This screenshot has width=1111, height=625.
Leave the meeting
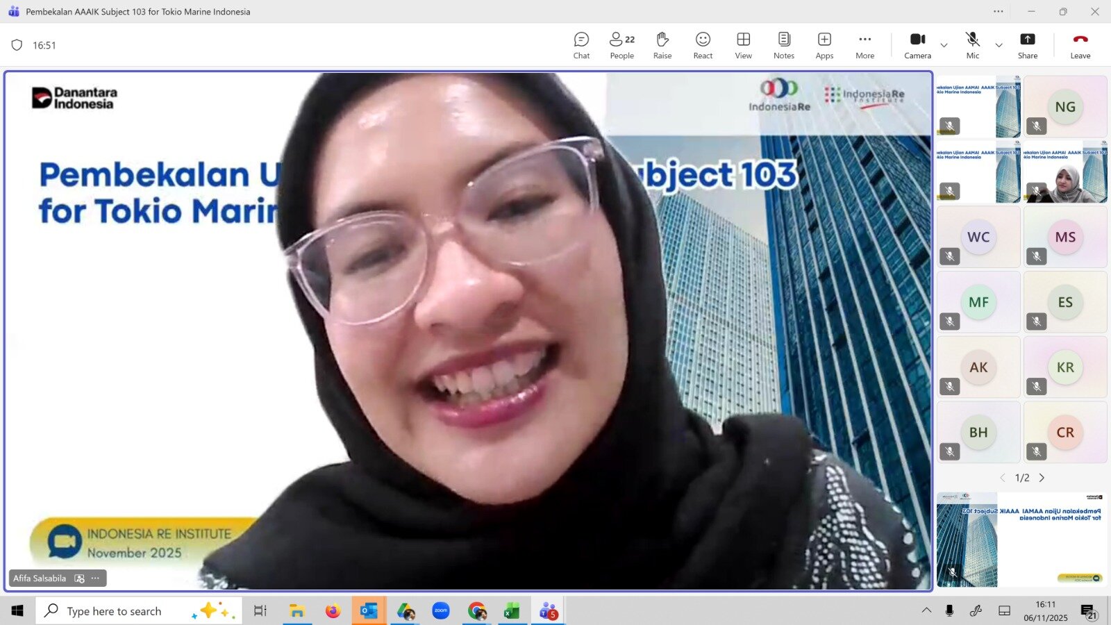pyautogui.click(x=1080, y=45)
